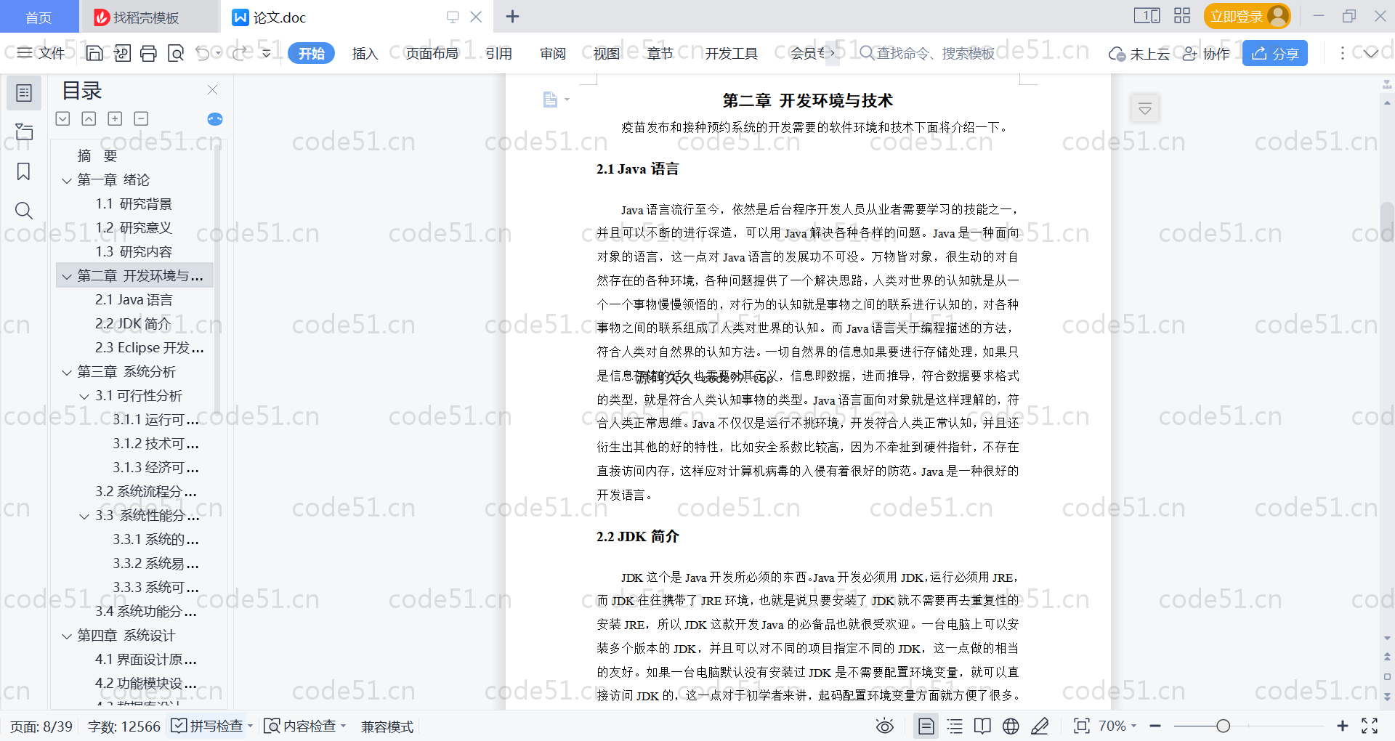Open Print Preview icon
Image resolution: width=1395 pixels, height=741 pixels.
coord(175,53)
